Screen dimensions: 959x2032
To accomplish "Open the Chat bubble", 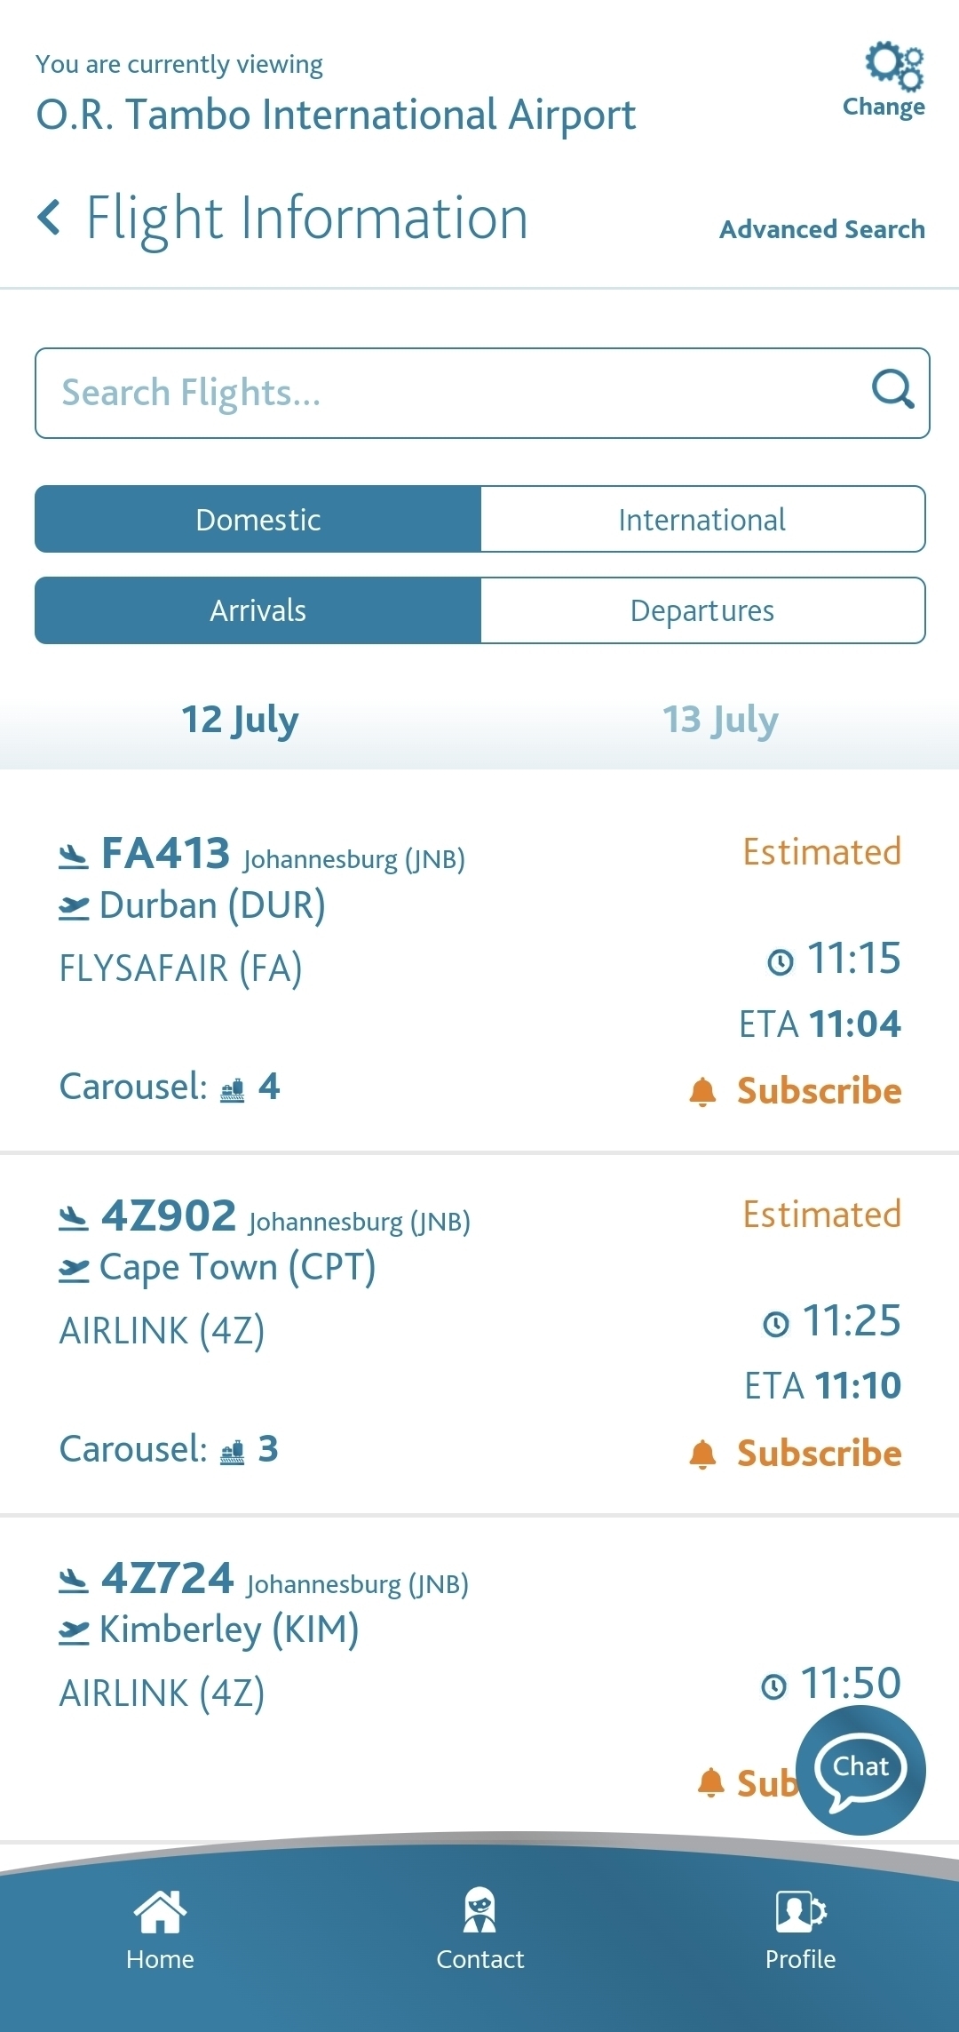I will (x=860, y=1770).
